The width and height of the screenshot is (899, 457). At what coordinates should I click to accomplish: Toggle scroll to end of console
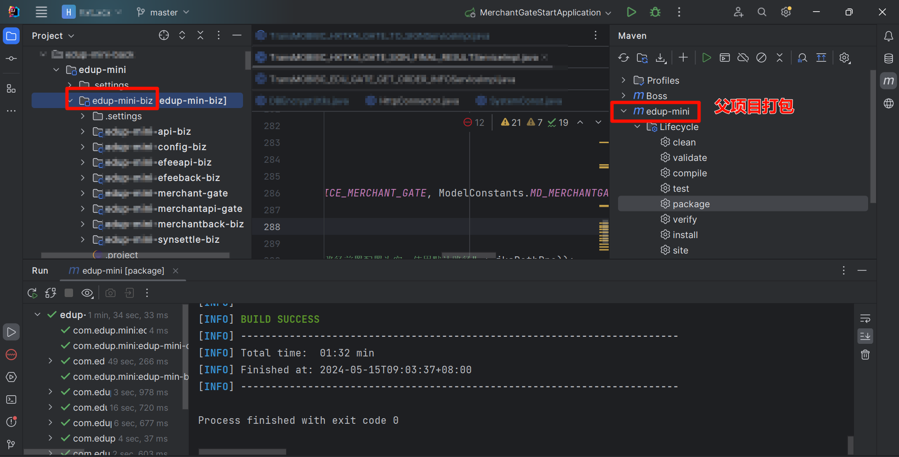pos(865,336)
